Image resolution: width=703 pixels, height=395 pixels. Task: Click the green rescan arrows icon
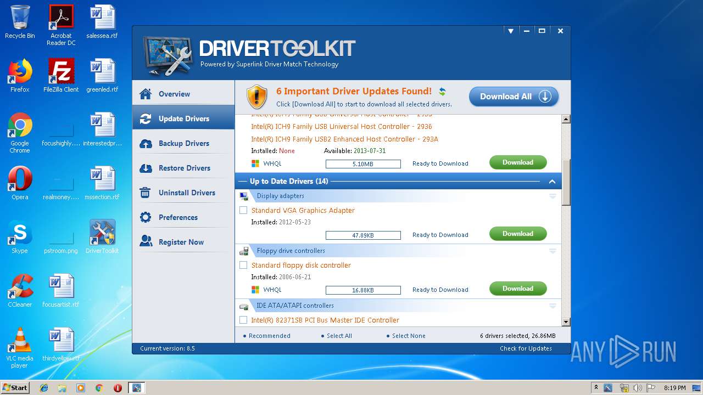[x=442, y=92]
